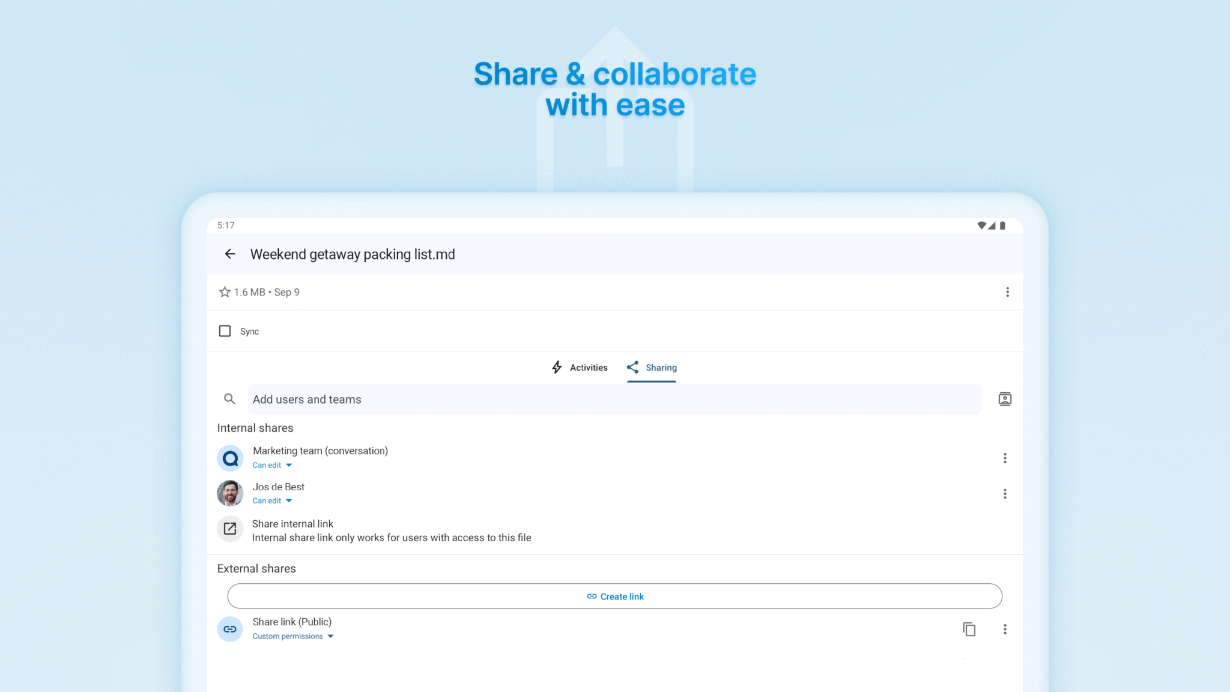Viewport: 1230px width, 692px height.
Task: Toggle the favorite star for this file
Action: point(225,292)
